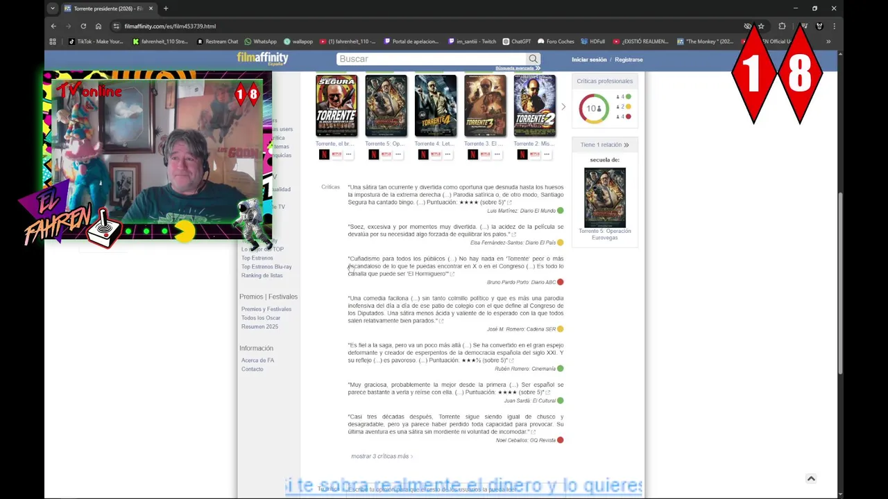The image size is (888, 499).
Task: Show next movies in carousel
Action: pos(563,107)
